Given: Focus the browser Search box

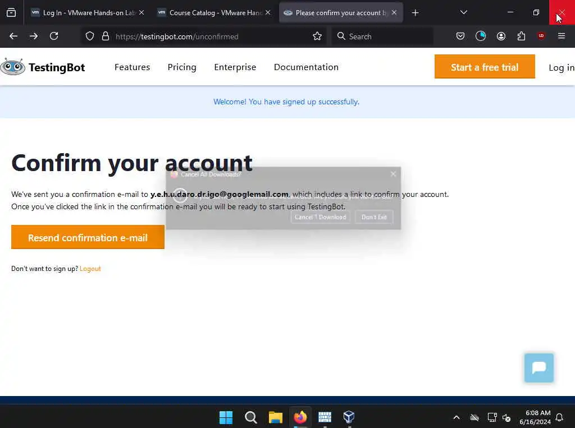Looking at the screenshot, I should click(382, 36).
